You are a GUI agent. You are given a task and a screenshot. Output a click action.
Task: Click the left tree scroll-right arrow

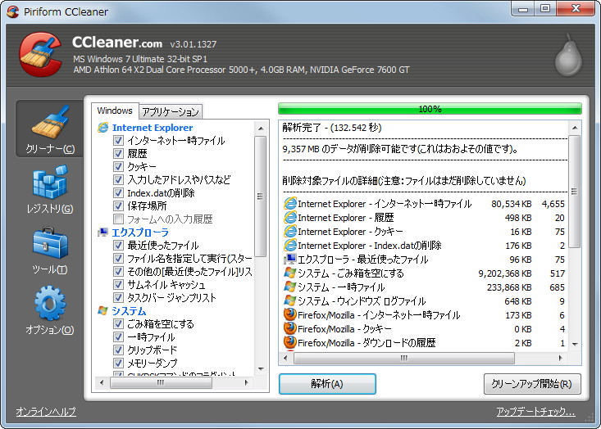246,382
